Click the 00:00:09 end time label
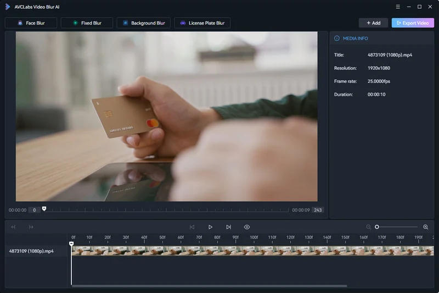This screenshot has height=293, width=439. point(301,210)
